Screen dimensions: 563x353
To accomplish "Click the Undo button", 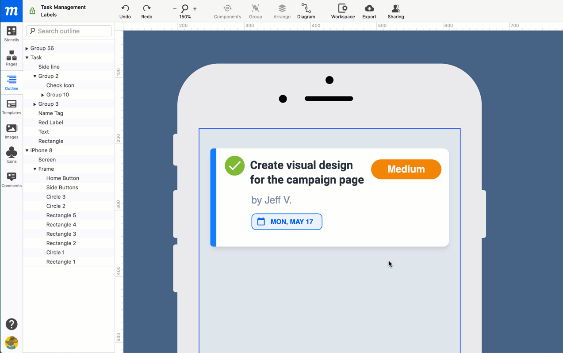I will (125, 12).
